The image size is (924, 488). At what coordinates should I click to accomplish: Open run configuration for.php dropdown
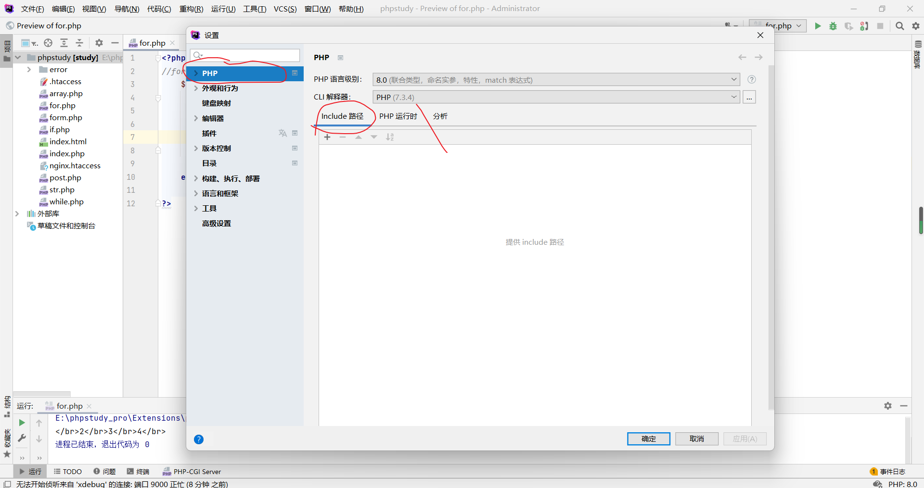[x=778, y=26]
